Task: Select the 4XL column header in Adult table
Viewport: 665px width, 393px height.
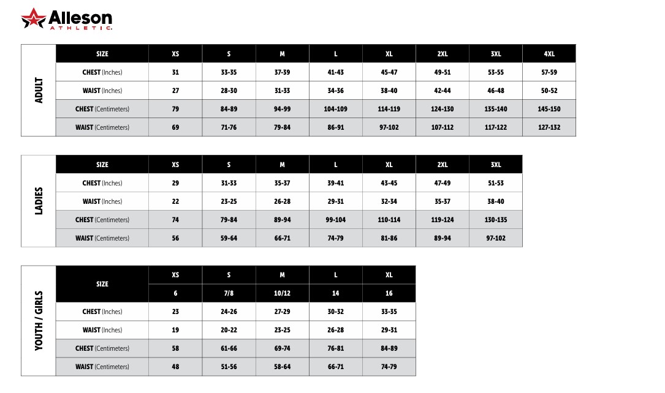Action: 549,54
